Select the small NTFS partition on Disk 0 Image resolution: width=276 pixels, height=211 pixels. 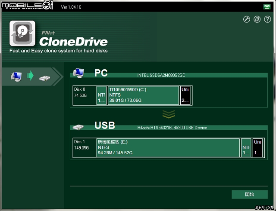click(x=102, y=95)
